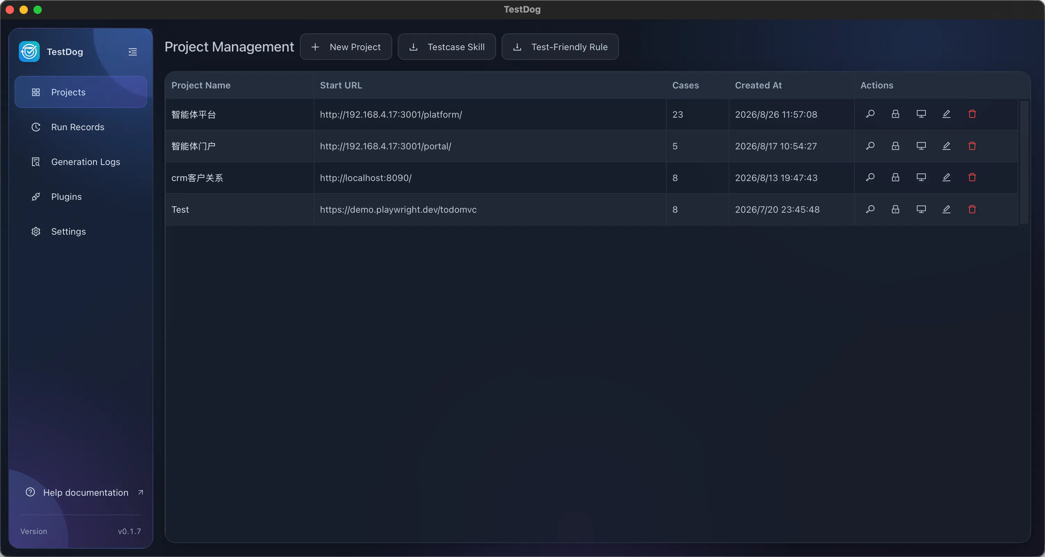This screenshot has height=557, width=1045.
Task: Click the monitor icon for 智能体门户 project
Action: coord(921,146)
